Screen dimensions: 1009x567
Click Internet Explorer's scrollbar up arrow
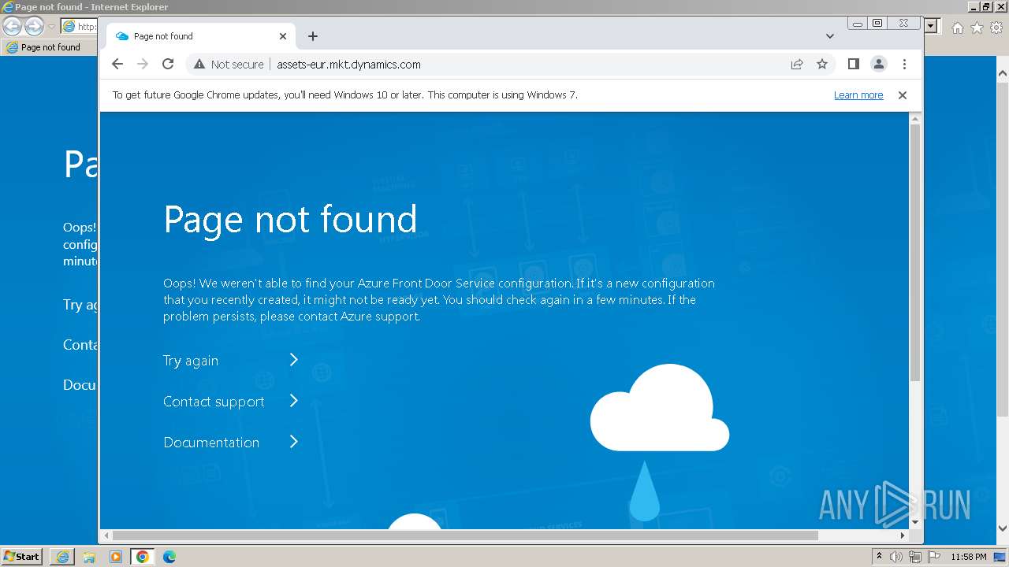coord(1003,74)
